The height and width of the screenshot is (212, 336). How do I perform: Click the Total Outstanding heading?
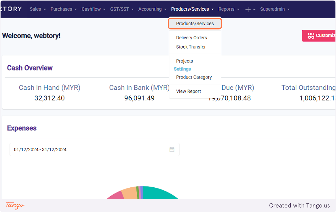click(309, 87)
